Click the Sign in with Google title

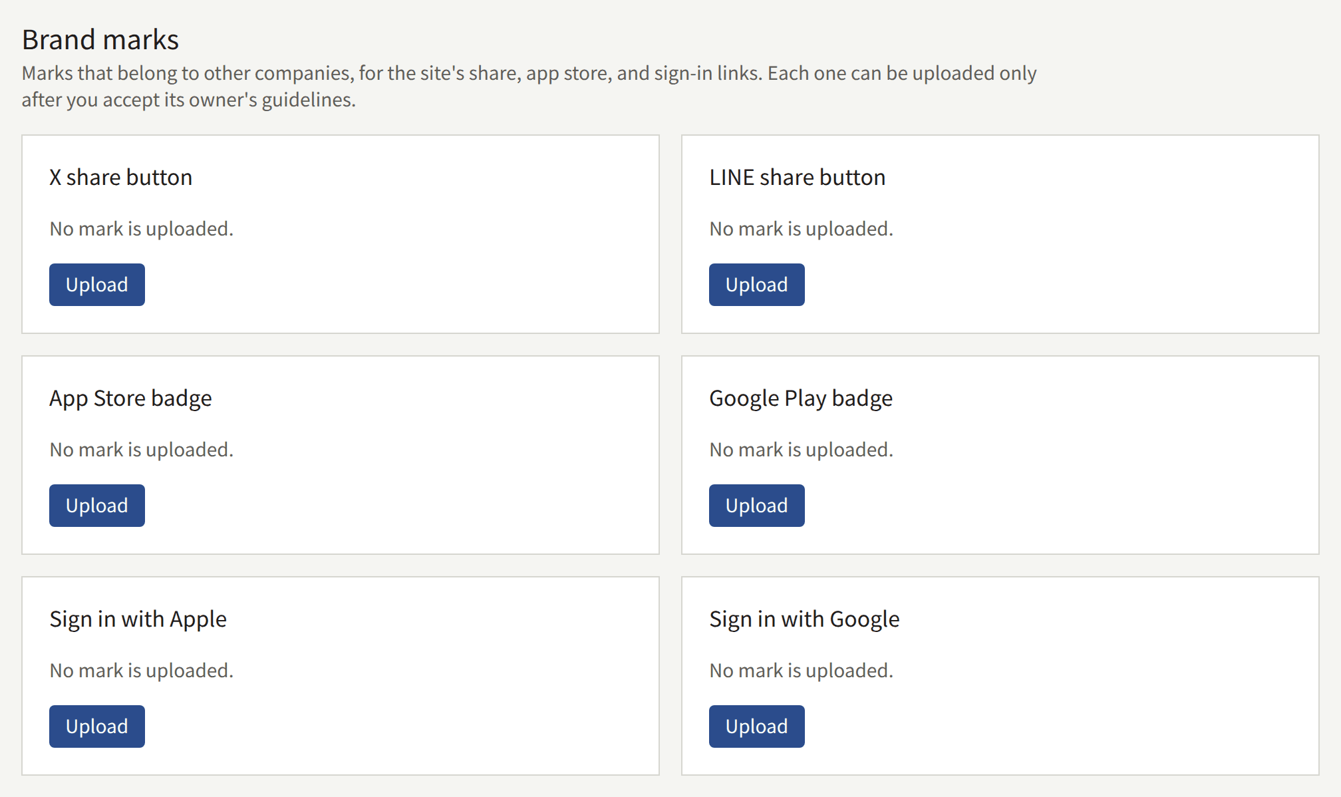tap(804, 619)
